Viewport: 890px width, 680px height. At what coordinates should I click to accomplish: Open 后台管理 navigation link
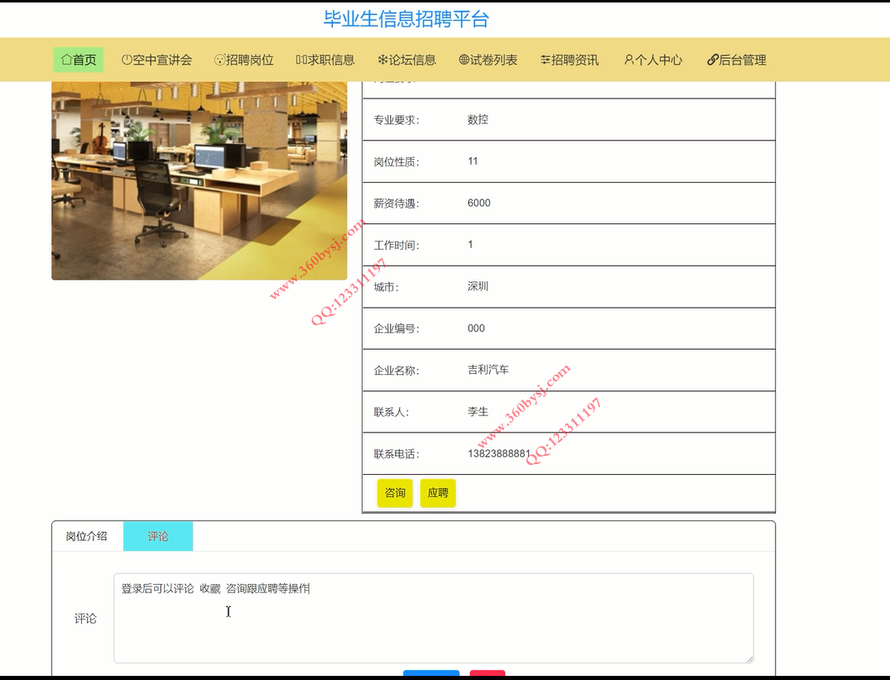pyautogui.click(x=737, y=60)
